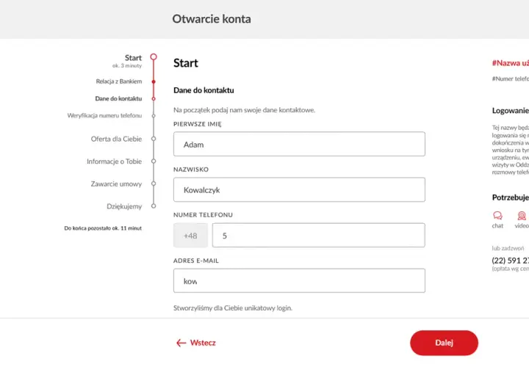Open the chat help icon
This screenshot has width=529, height=367.
[x=497, y=216]
